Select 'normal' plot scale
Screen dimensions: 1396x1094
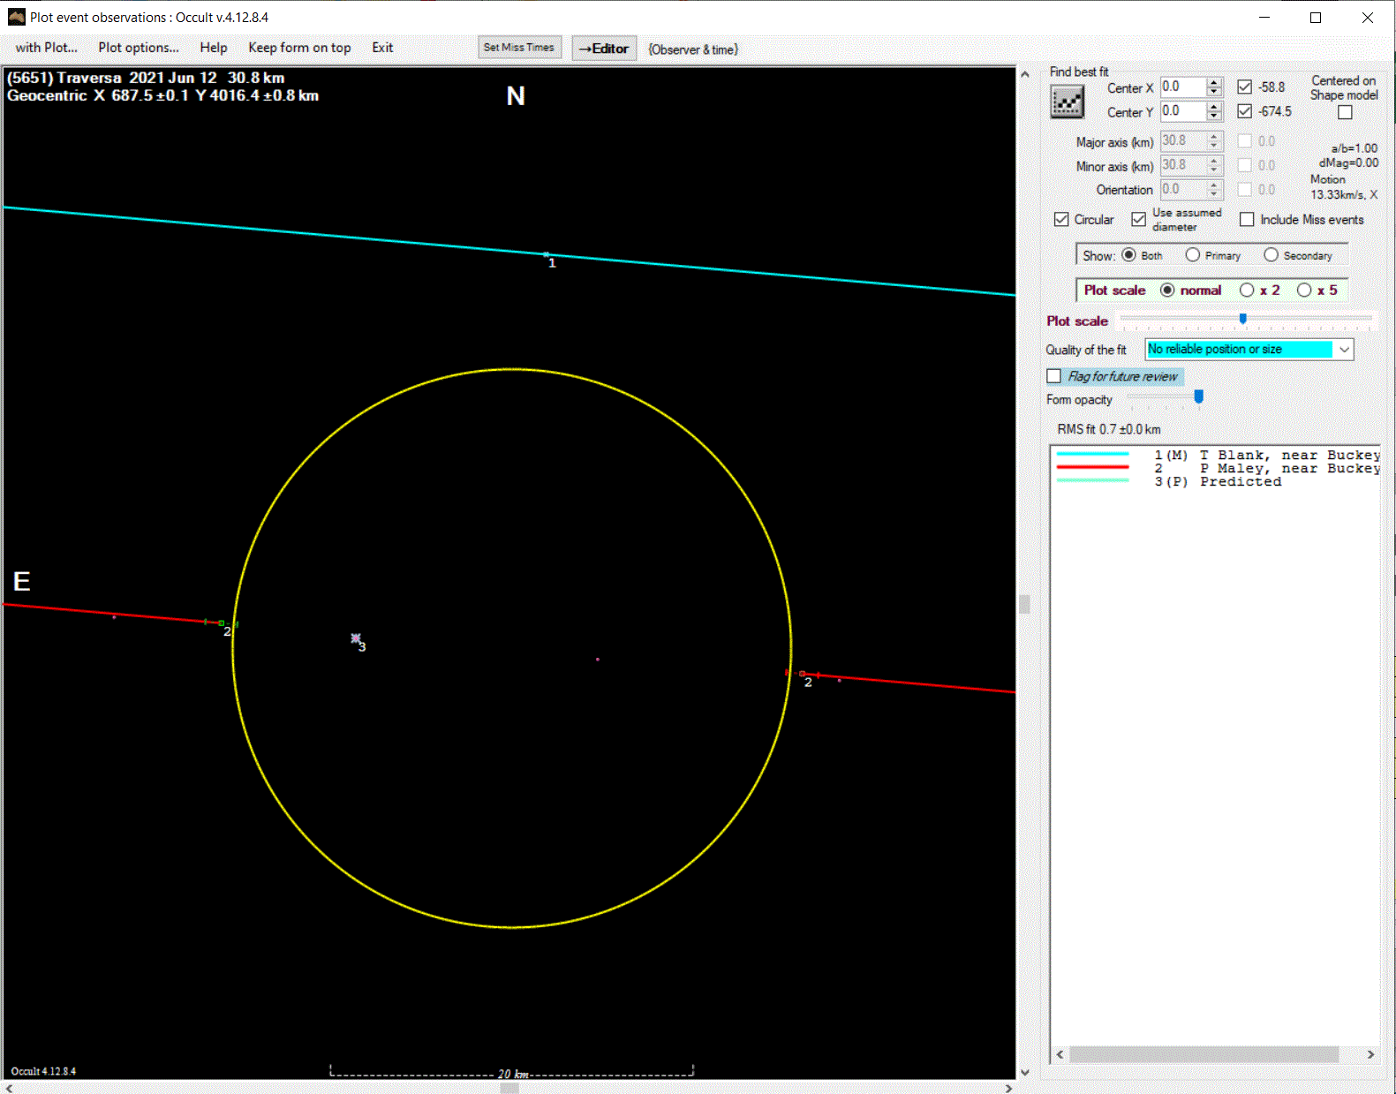point(1167,290)
